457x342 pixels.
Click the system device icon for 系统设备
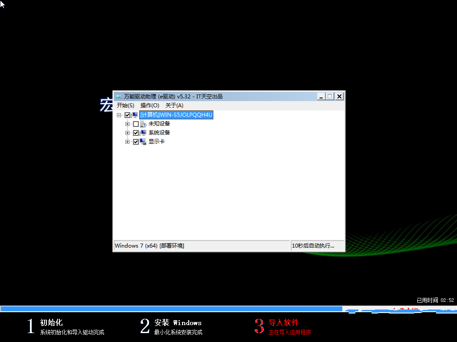click(x=143, y=133)
